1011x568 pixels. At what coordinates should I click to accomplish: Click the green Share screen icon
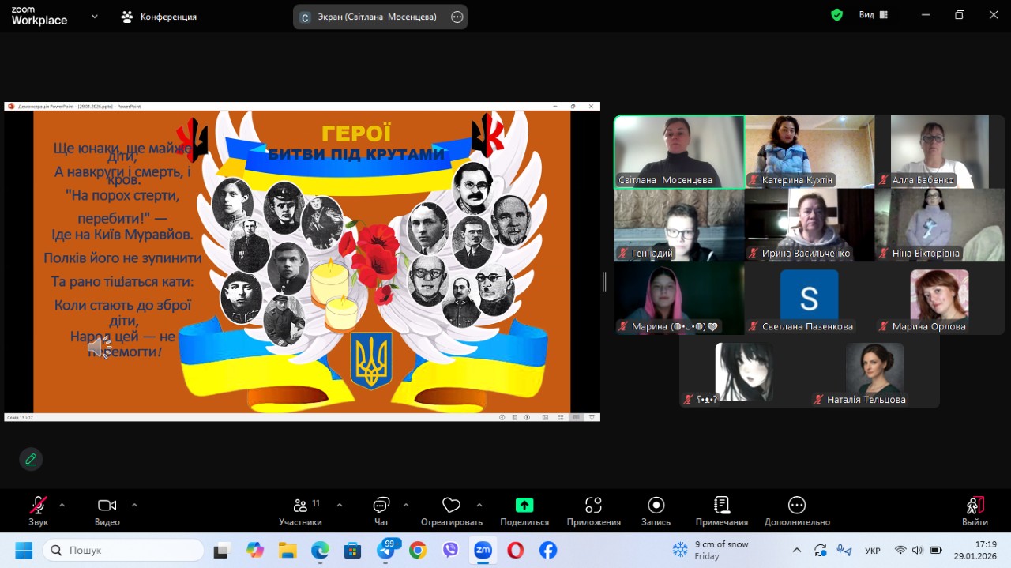coord(524,506)
